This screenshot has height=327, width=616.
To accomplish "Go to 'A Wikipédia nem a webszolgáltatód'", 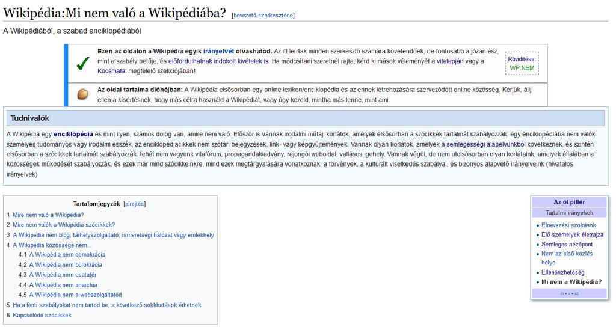I will click(75, 295).
